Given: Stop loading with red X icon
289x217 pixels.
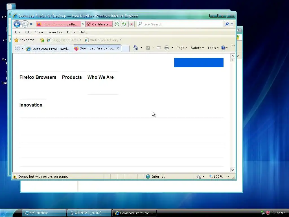Looking at the screenshot, I should click(x=132, y=24).
